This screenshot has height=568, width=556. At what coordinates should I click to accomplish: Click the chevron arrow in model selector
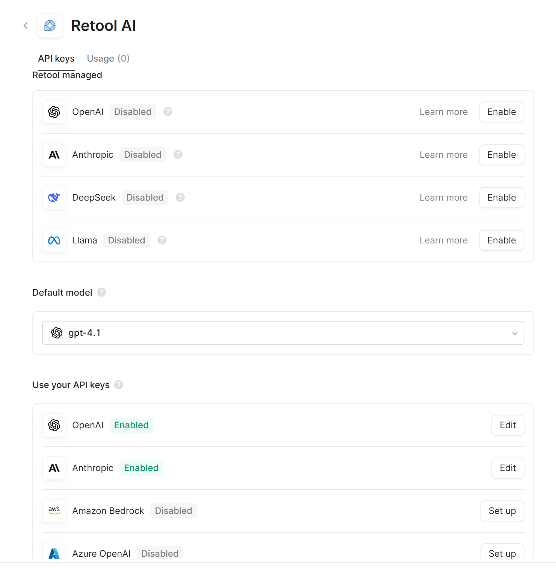click(x=515, y=333)
